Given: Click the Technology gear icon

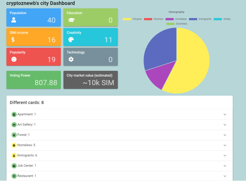Looking at the screenshot, I should (71, 59).
